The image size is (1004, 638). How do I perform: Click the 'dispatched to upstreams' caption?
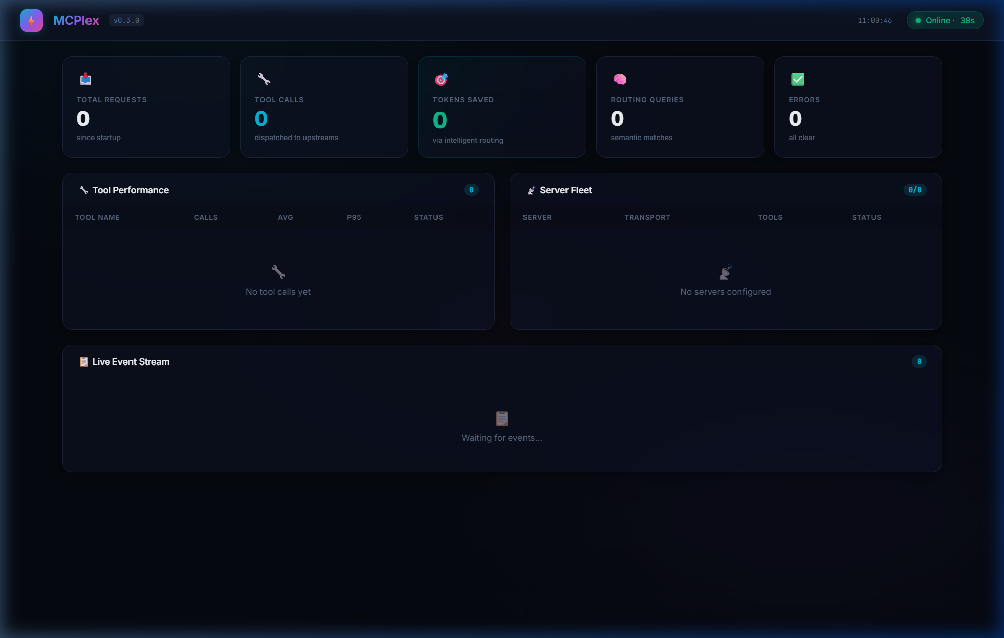point(296,138)
